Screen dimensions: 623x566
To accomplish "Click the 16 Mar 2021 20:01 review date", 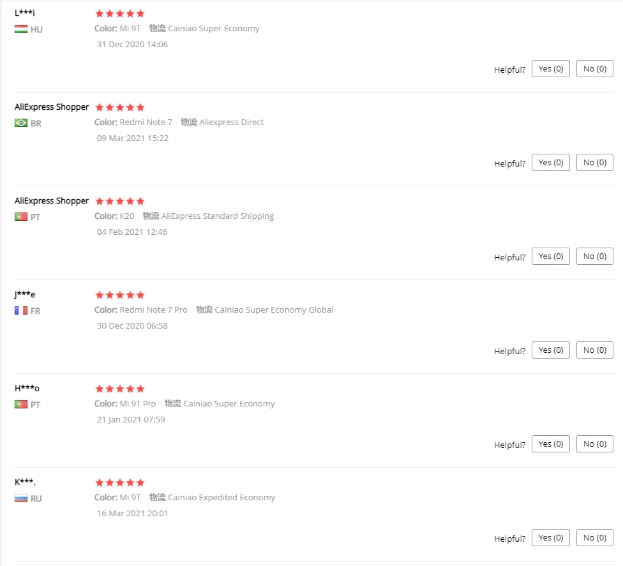I will [132, 513].
